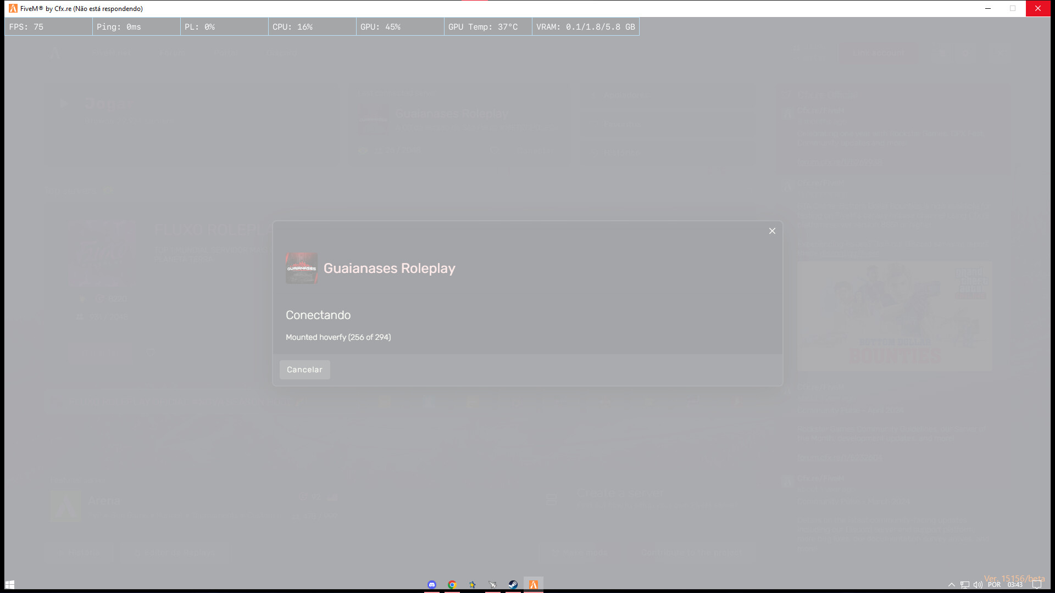
Task: Open the Windows notification center
Action: tap(1037, 585)
